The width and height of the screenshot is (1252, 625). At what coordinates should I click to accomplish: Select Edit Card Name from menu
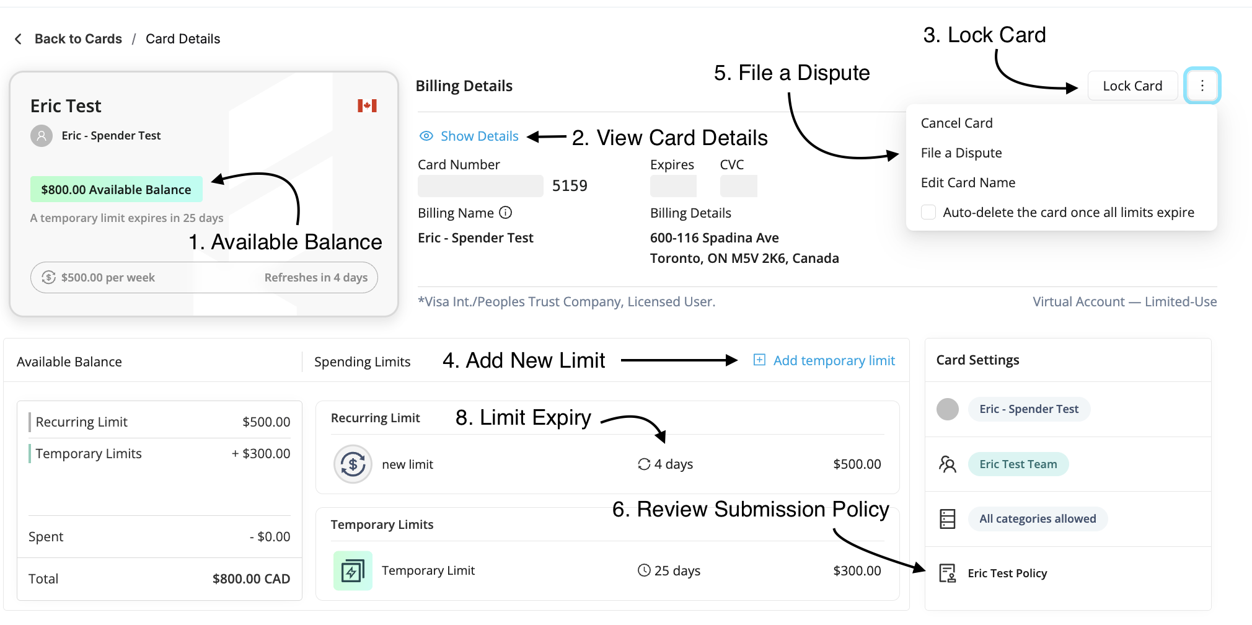[968, 182]
